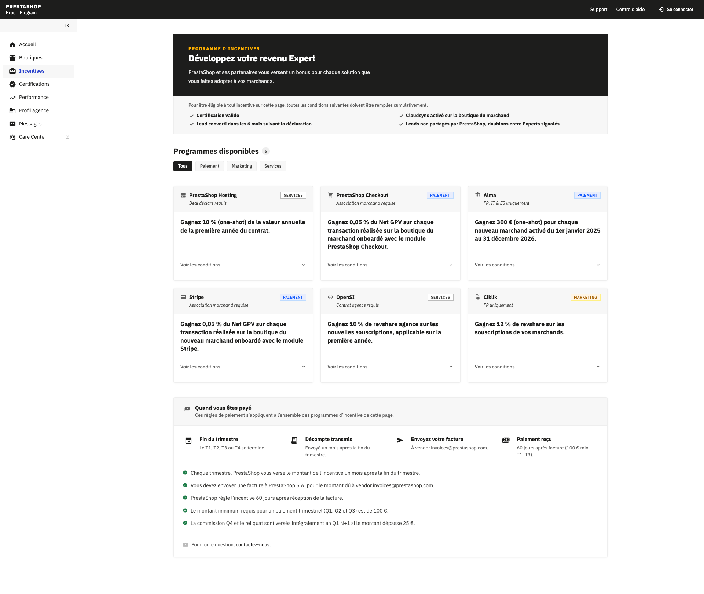Viewport: 704px width, 594px height.
Task: Expand conditions for Stripe
Action: coord(243,367)
